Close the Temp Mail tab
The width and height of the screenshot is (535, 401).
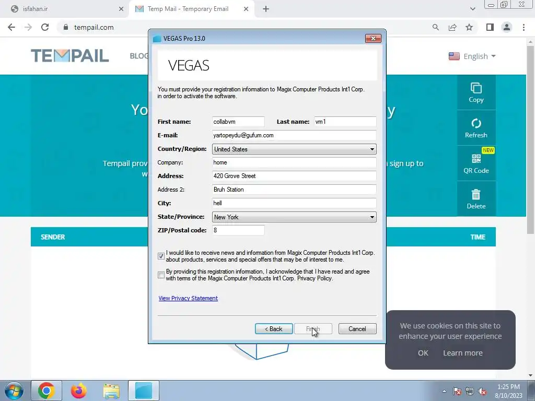[246, 9]
